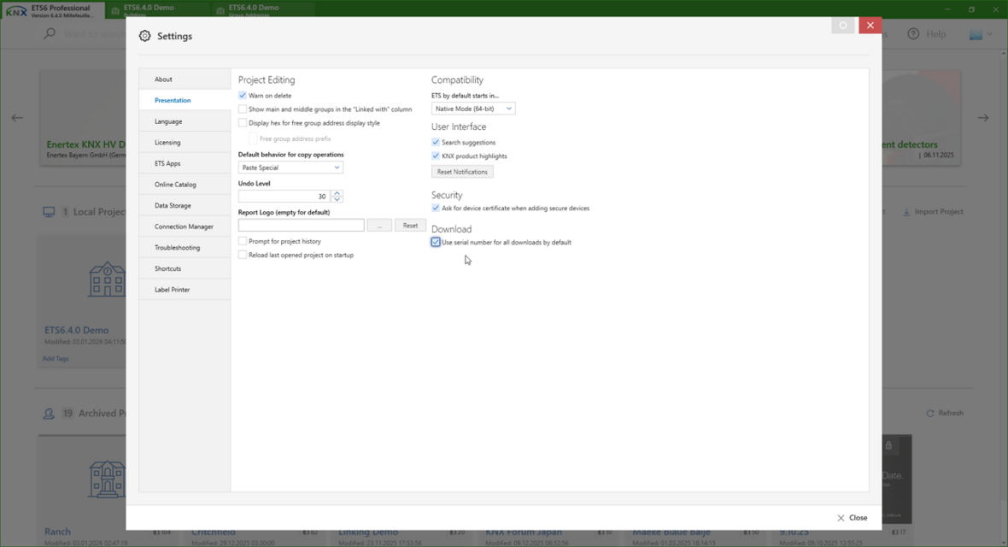1008x547 pixels.
Task: Click the Import Project download icon
Action: pos(906,212)
